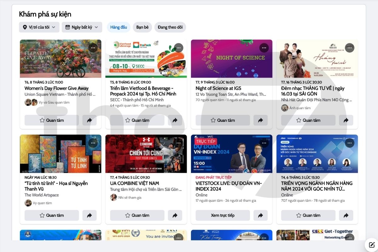Viewport: 378px width, 252px height.
Task: Toggle Quan tâm for Triển lãm Vietfood & Beverage
Action: [137, 120]
